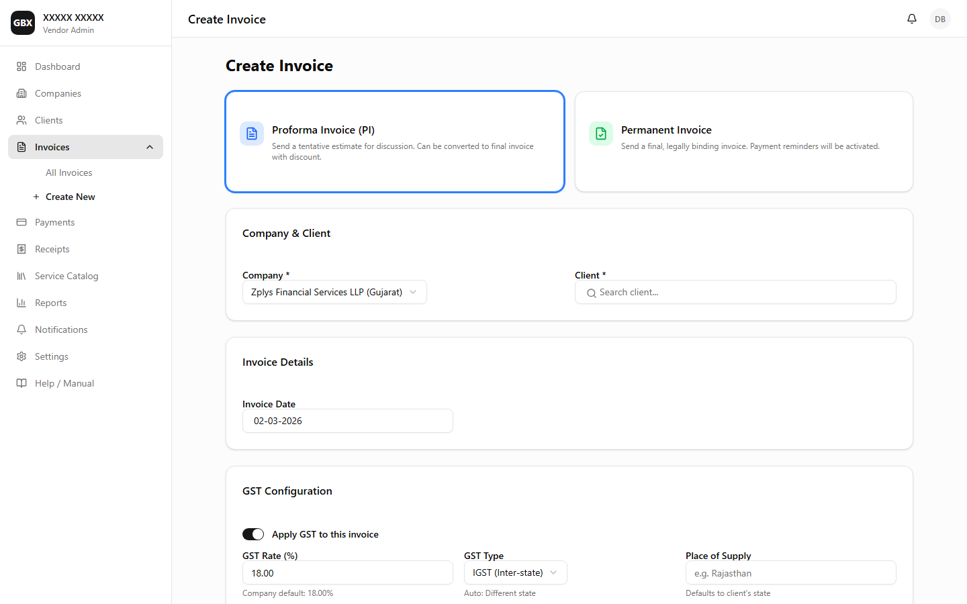Click the search magnifier in Client field
The height and width of the screenshot is (604, 967).
[x=592, y=293]
